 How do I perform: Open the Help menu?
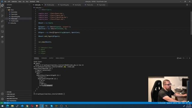pyautogui.click(x=38, y=1)
